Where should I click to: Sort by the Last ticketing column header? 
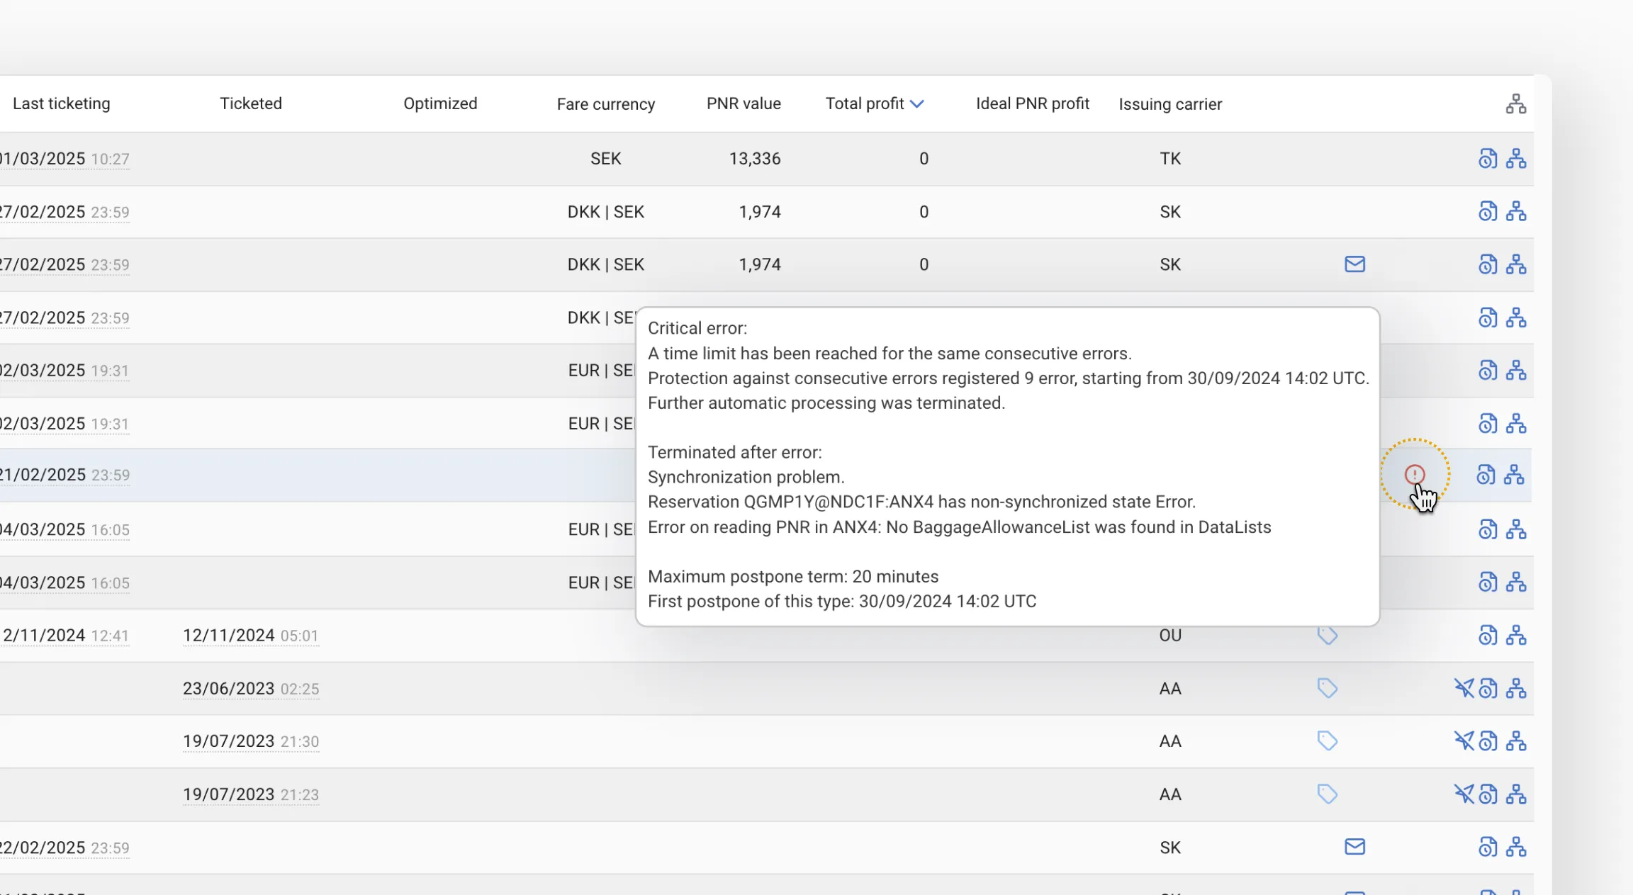coord(62,103)
